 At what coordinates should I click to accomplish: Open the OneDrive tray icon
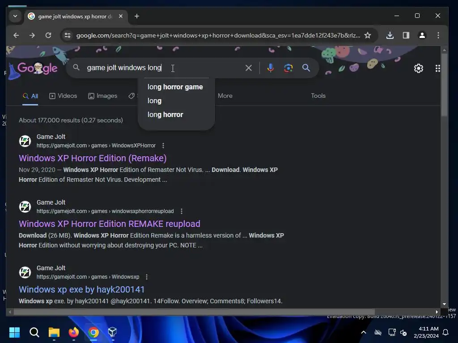pyautogui.click(x=378, y=332)
